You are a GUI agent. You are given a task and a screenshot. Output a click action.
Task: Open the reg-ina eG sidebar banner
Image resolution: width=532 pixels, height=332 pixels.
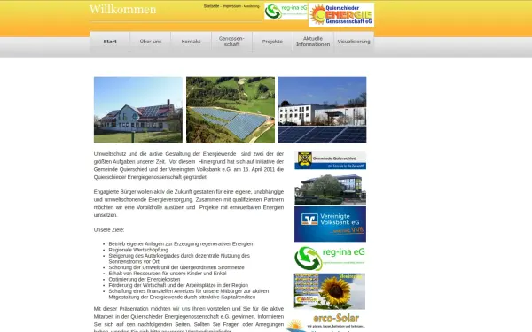coord(330,259)
